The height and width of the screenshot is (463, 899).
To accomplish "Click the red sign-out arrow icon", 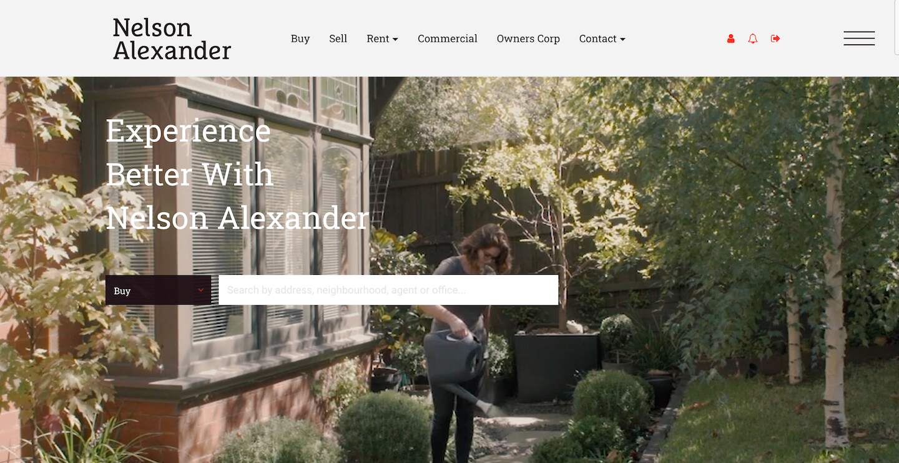I will (775, 39).
